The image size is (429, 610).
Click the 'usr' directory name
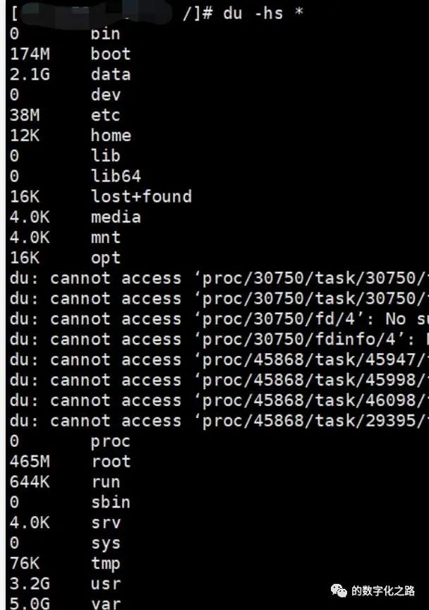click(106, 584)
